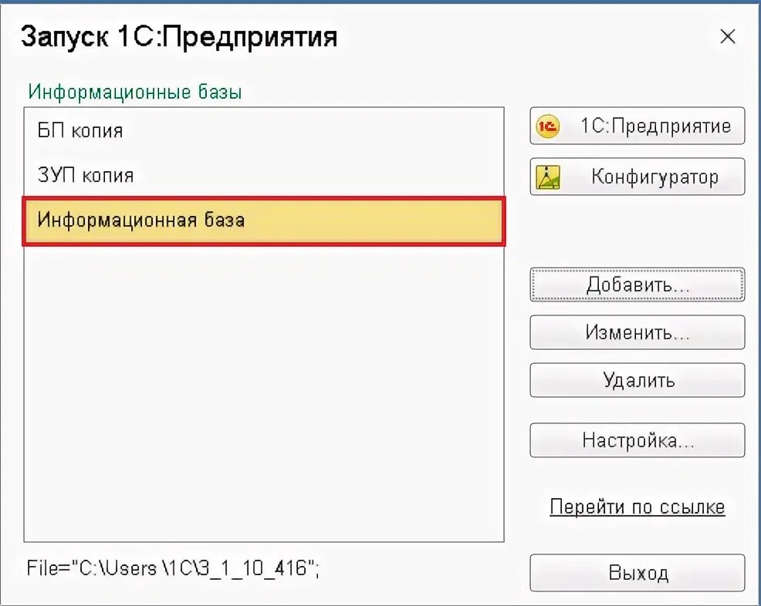Viewport: 761px width, 606px height.
Task: Launch 1С:Предприятие mode for the selected base
Action: [638, 126]
